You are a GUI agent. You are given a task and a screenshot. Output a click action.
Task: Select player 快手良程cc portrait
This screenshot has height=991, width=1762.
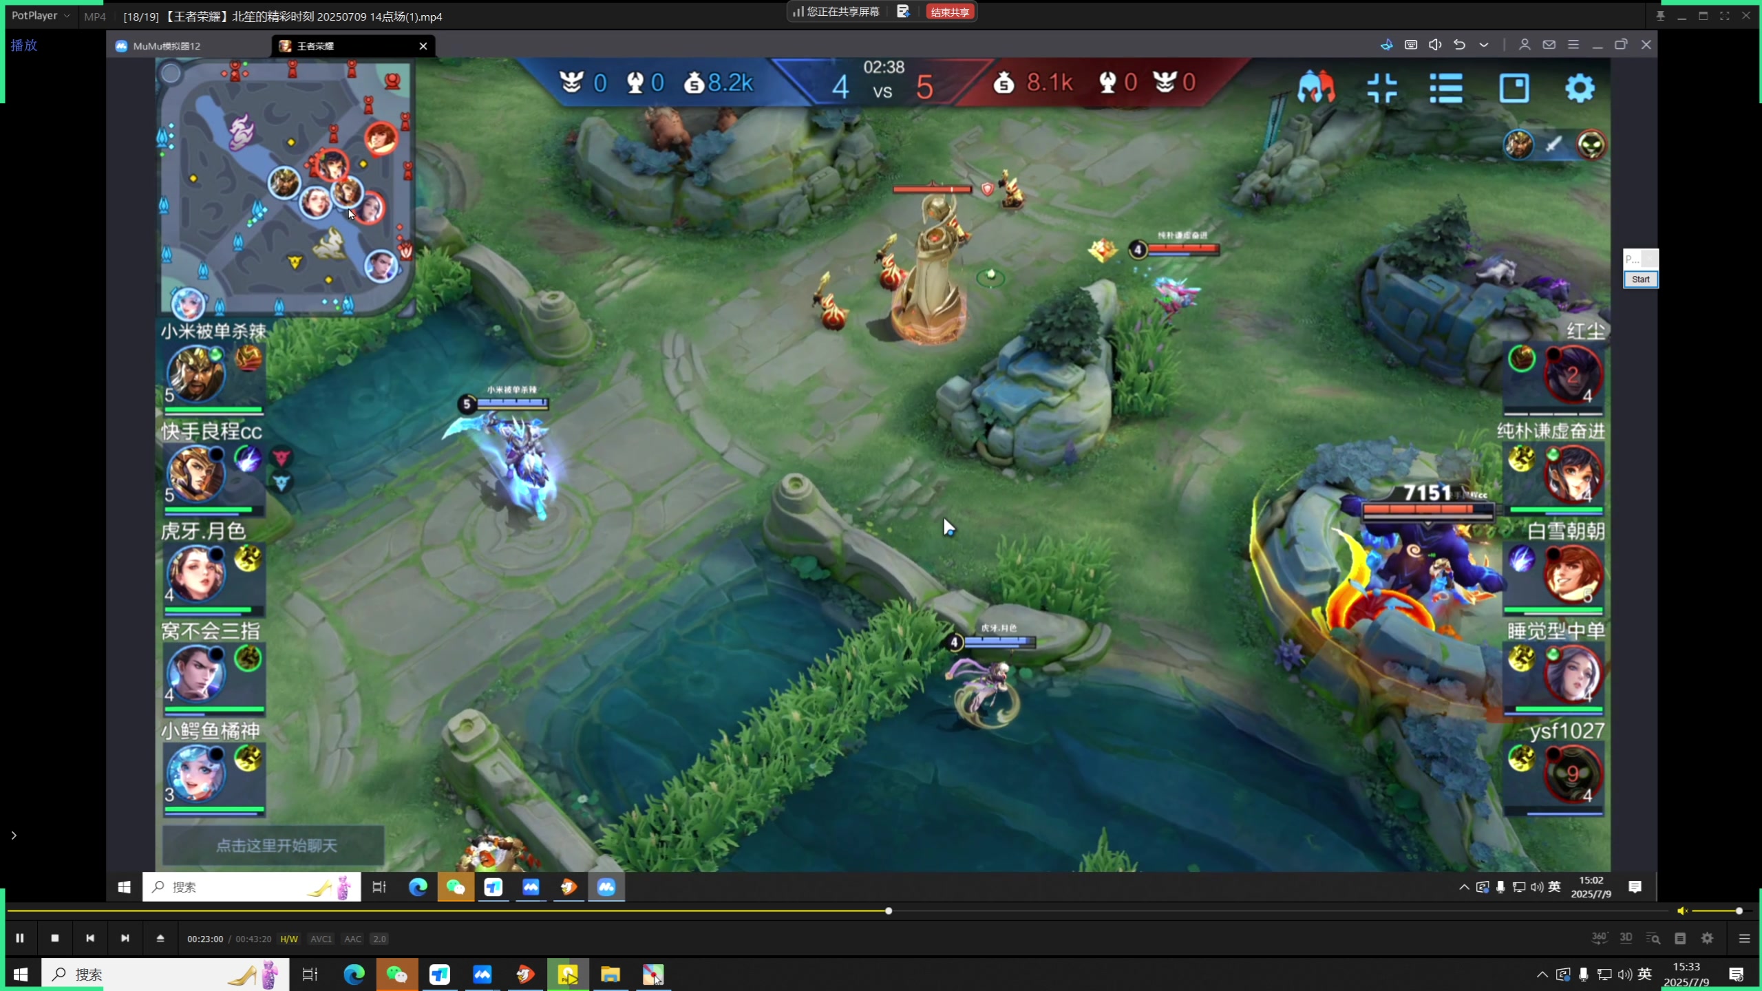coord(196,473)
